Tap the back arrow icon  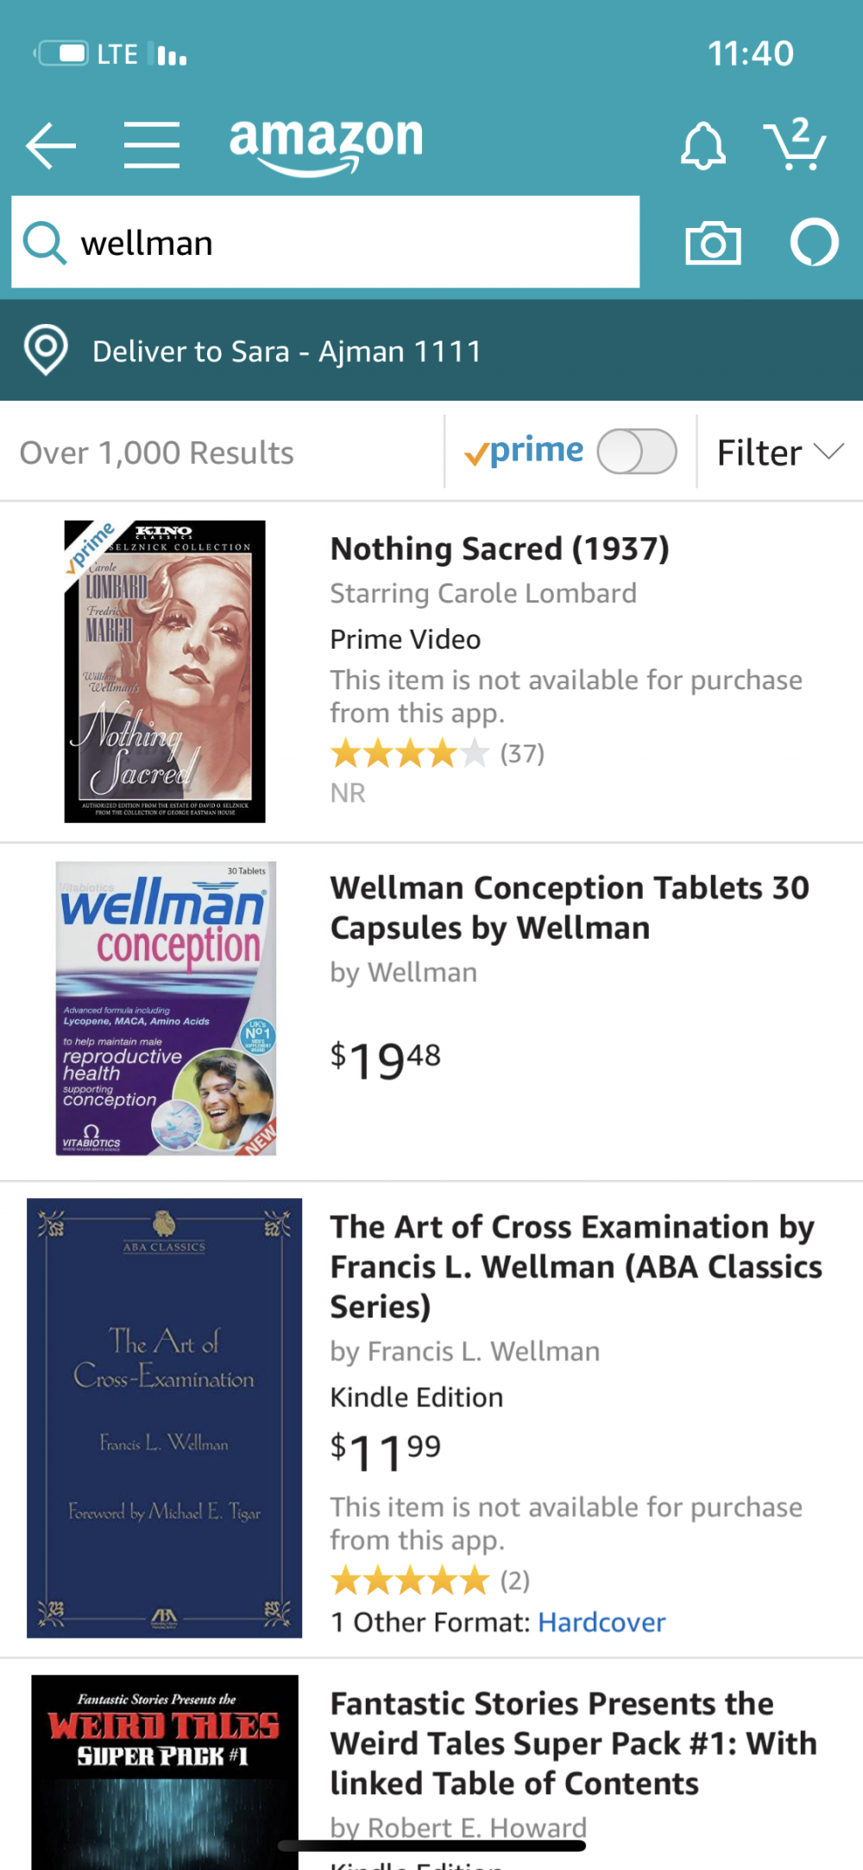click(51, 145)
